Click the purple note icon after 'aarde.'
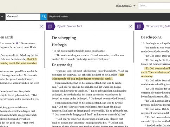The width and height of the screenshot is (170, 127). tap(17, 43)
